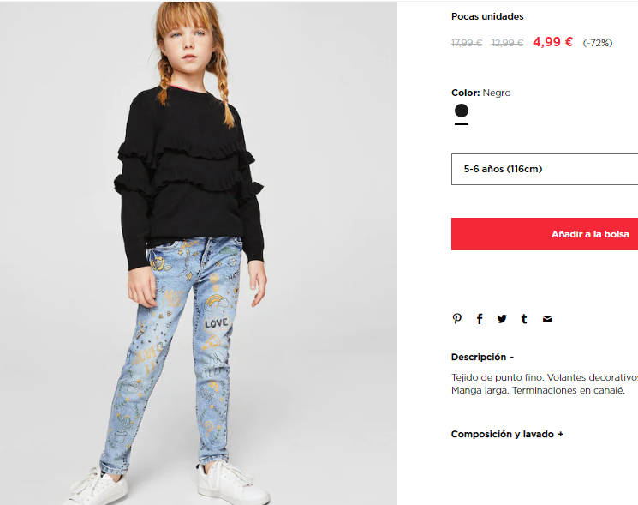Click the -72% discount label

[x=597, y=43]
